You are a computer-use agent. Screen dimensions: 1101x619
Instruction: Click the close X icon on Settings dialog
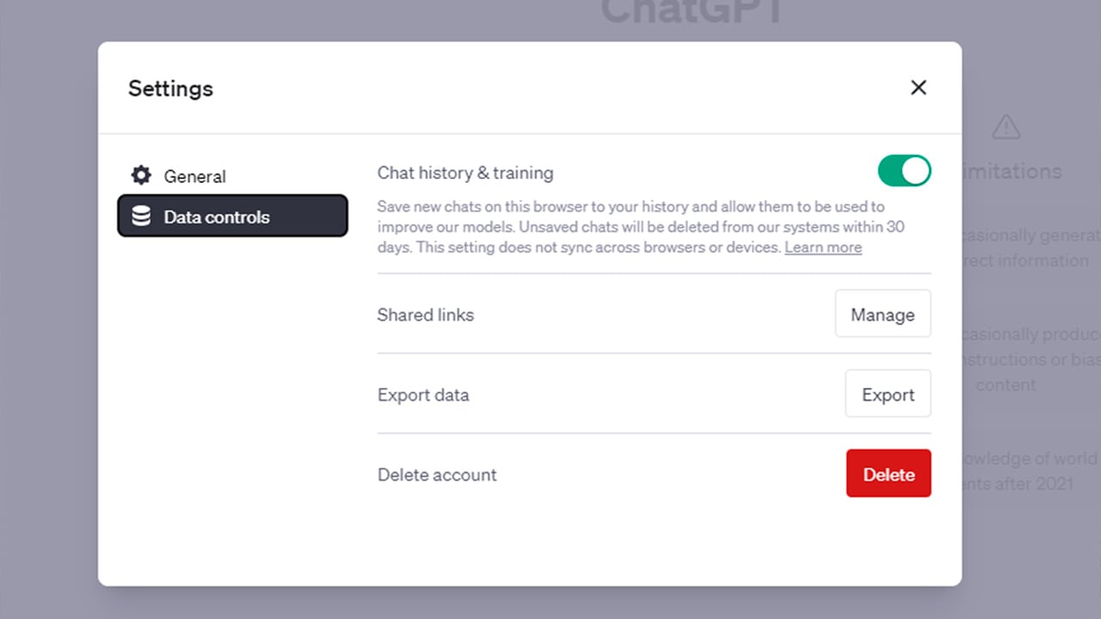coord(918,88)
